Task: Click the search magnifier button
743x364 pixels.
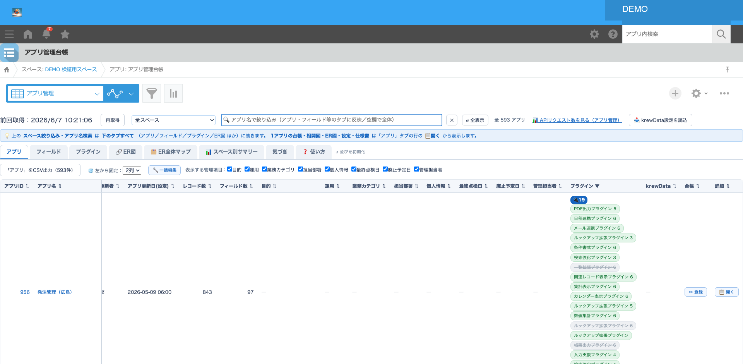Action: [x=721, y=34]
